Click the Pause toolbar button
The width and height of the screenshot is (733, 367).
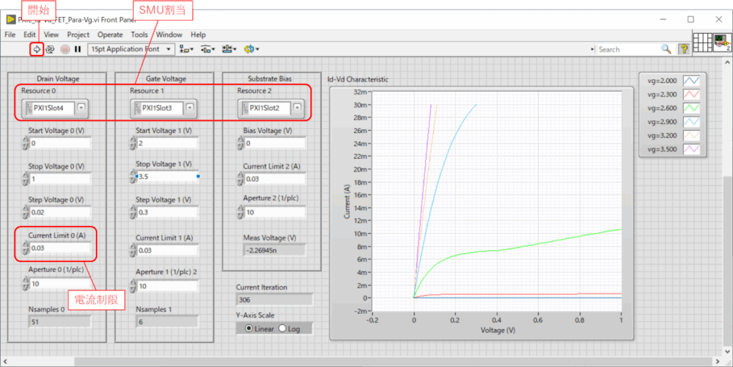[77, 49]
